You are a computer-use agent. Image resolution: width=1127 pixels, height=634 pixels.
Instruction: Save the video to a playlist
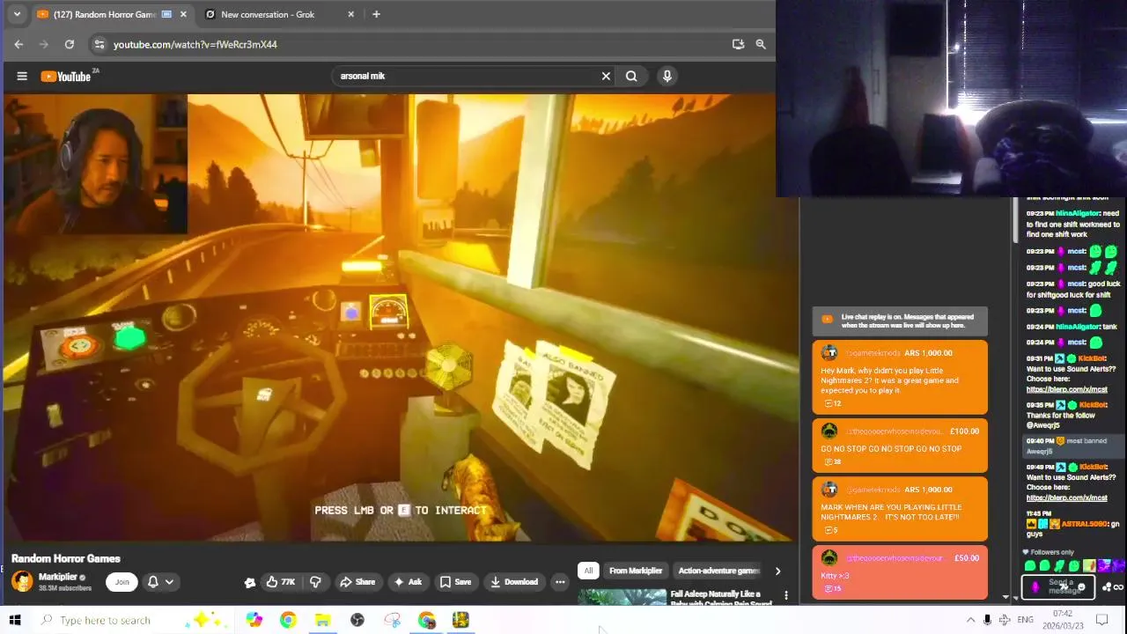[x=455, y=582]
